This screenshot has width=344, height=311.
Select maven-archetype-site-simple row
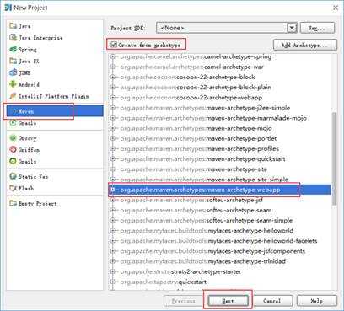click(x=204, y=180)
